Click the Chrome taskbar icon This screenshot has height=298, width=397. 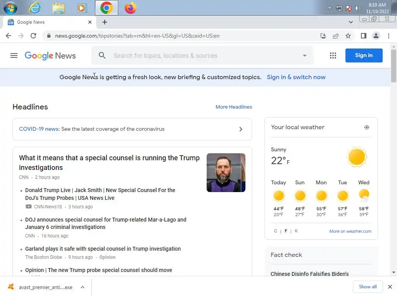(x=107, y=8)
